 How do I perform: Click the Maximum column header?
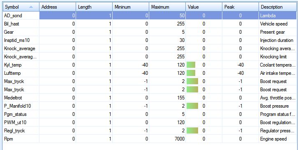(167, 7)
